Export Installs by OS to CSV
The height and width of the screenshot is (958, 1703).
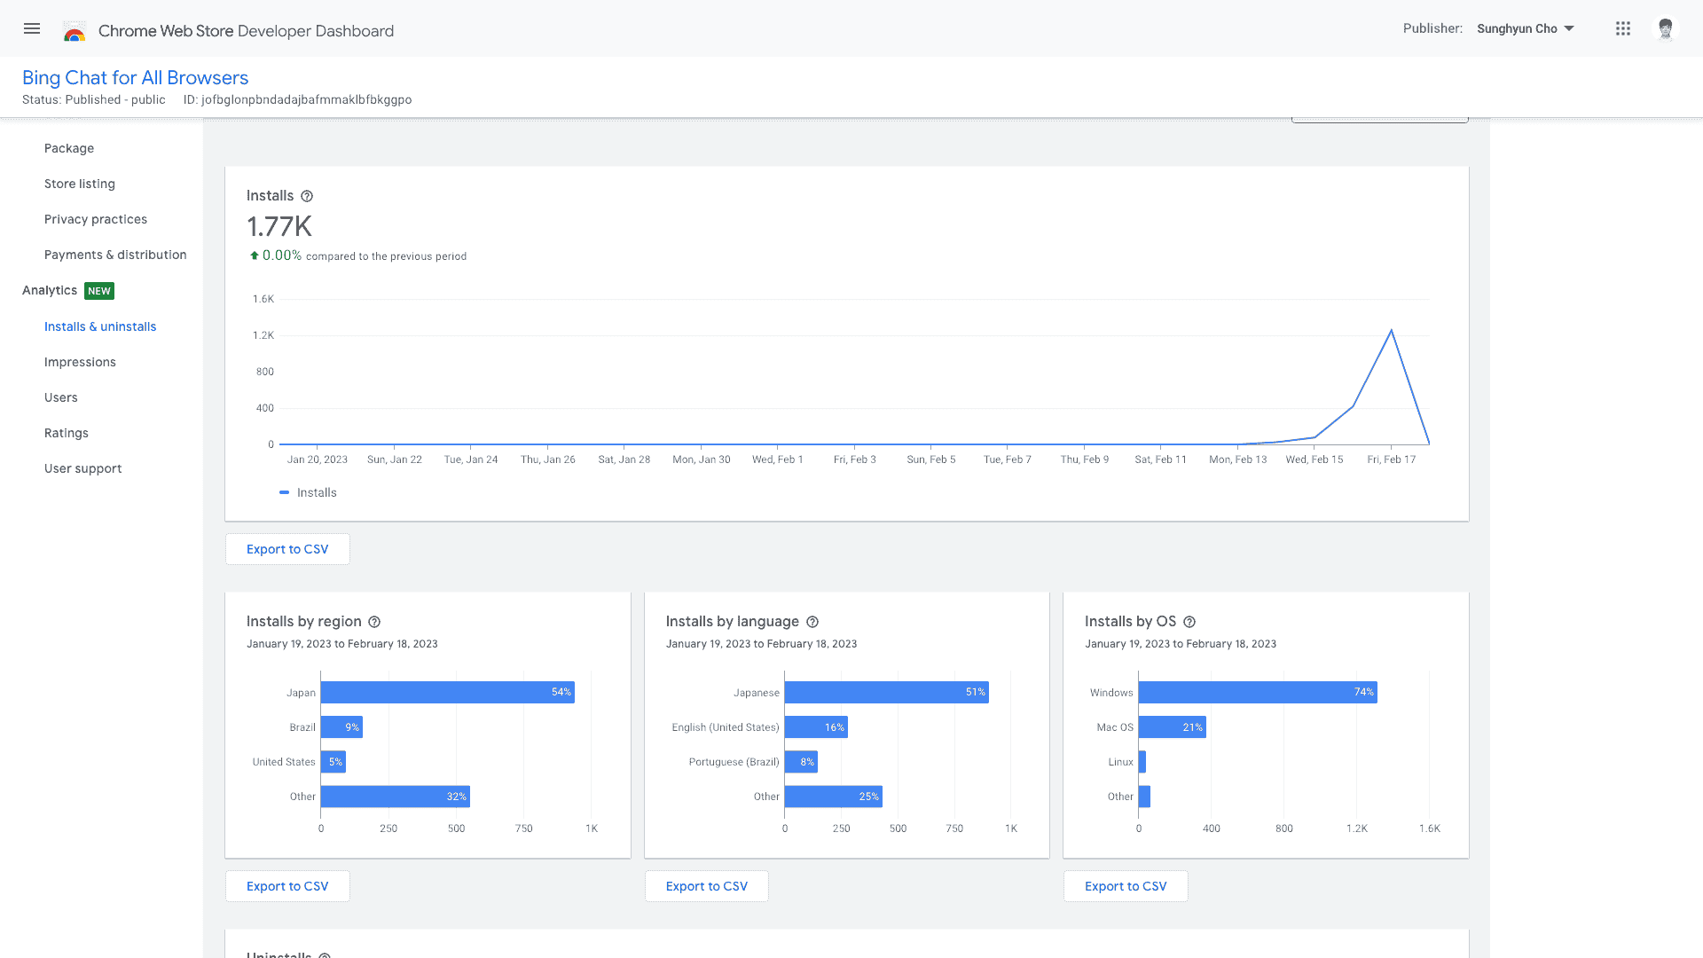point(1126,886)
